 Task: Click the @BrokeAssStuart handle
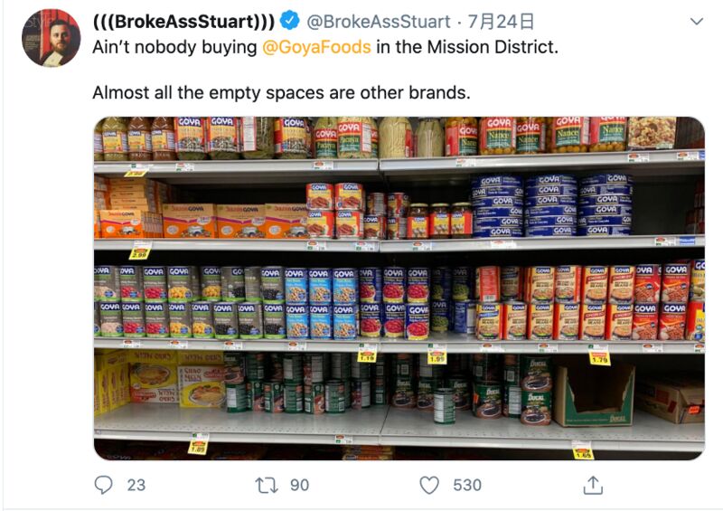point(378,22)
